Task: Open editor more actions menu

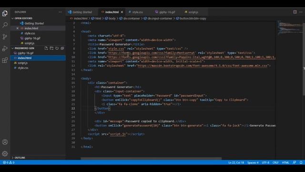Action: coord(301,12)
